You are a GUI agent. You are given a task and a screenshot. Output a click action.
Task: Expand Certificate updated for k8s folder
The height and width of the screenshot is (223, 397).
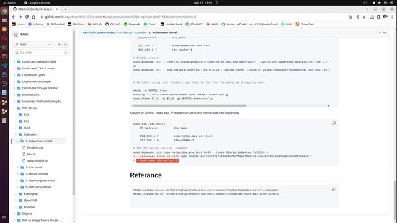point(14,62)
